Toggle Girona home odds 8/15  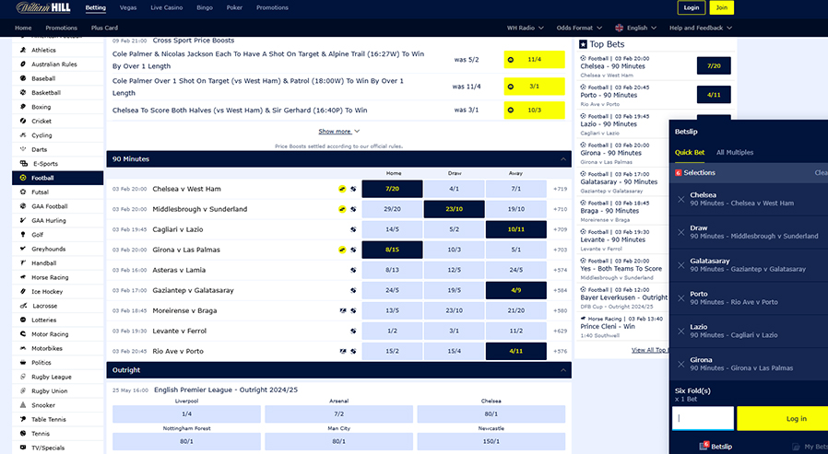(393, 250)
